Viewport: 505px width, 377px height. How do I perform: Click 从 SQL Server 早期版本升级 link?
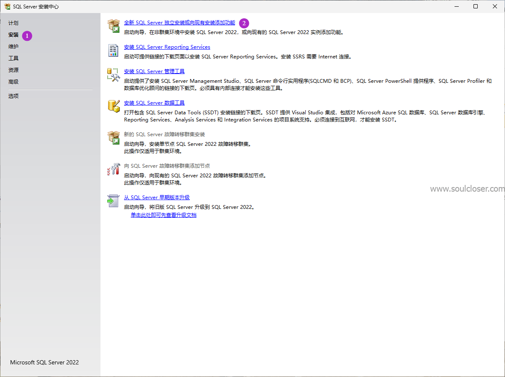(x=157, y=198)
